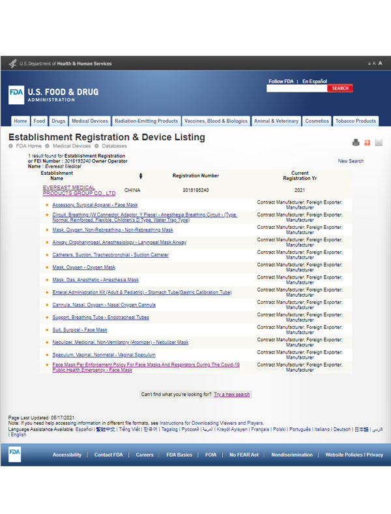
Task: Open the Vaccines, Blood & Biologics tab
Action: (216, 121)
